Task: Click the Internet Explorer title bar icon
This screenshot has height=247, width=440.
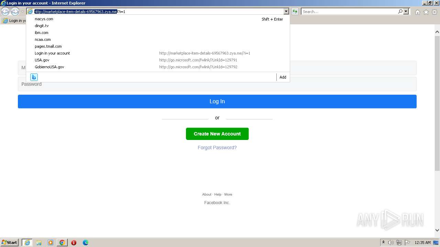Action: pos(3,3)
